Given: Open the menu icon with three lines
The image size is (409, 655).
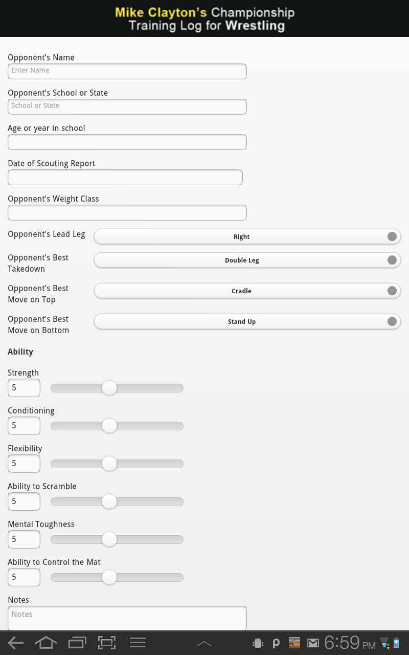Looking at the screenshot, I should (138, 643).
